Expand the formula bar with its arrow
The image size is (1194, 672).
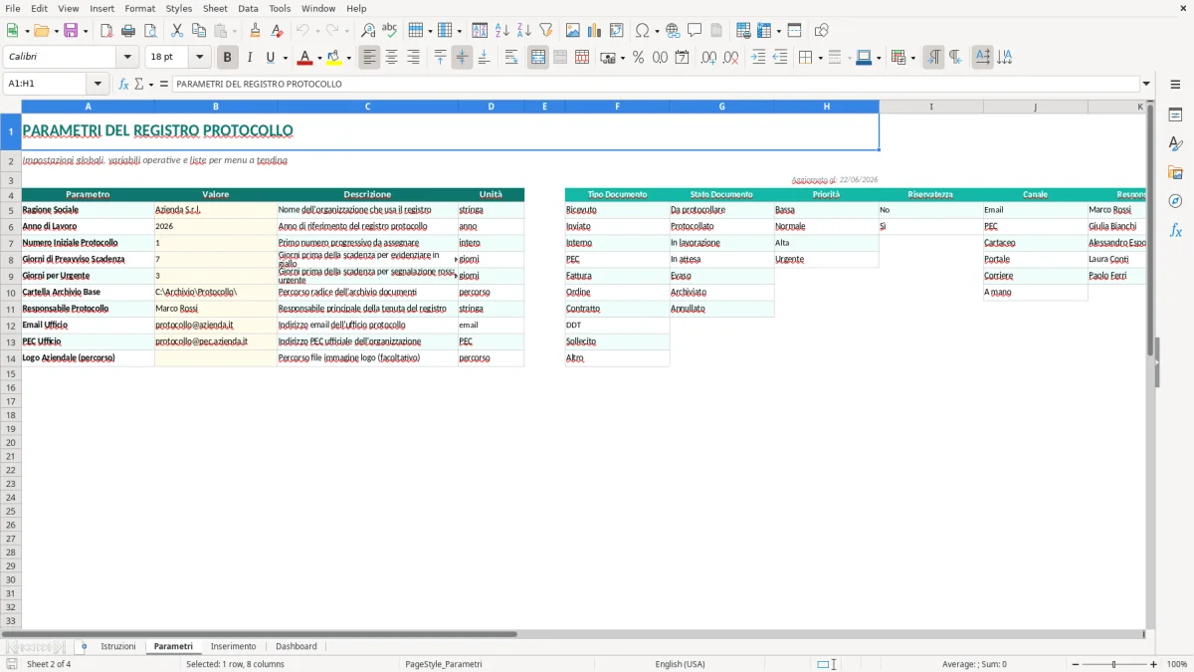(x=1146, y=84)
